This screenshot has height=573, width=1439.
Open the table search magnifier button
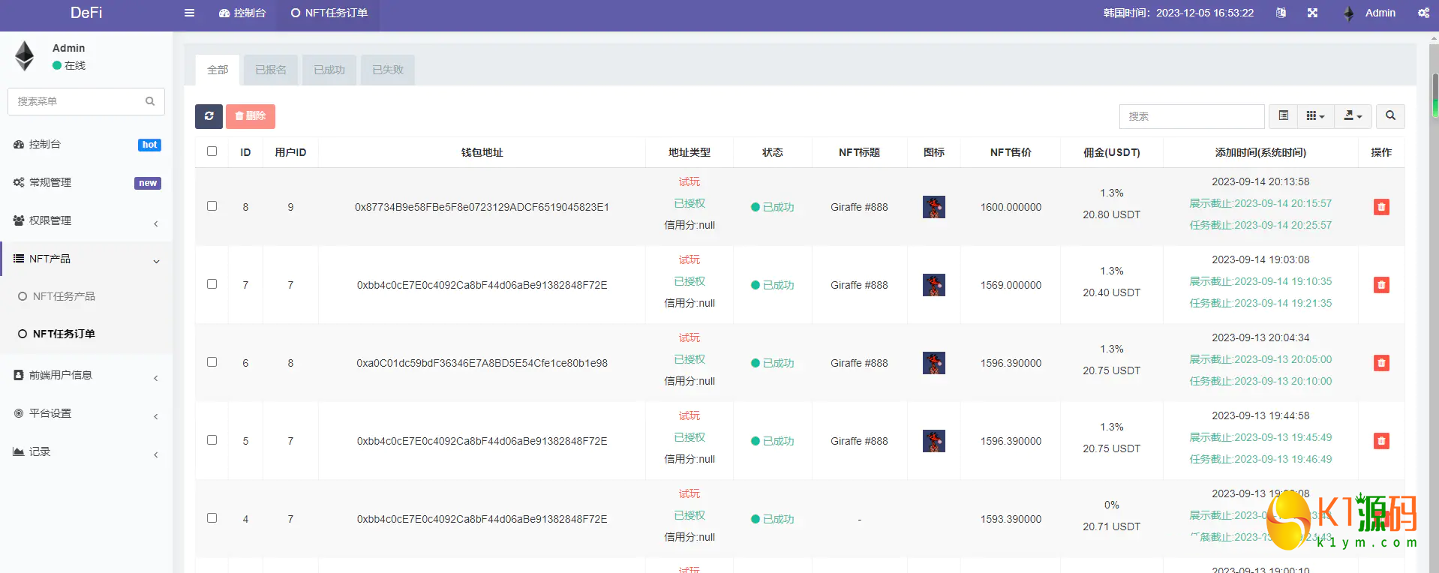point(1390,116)
